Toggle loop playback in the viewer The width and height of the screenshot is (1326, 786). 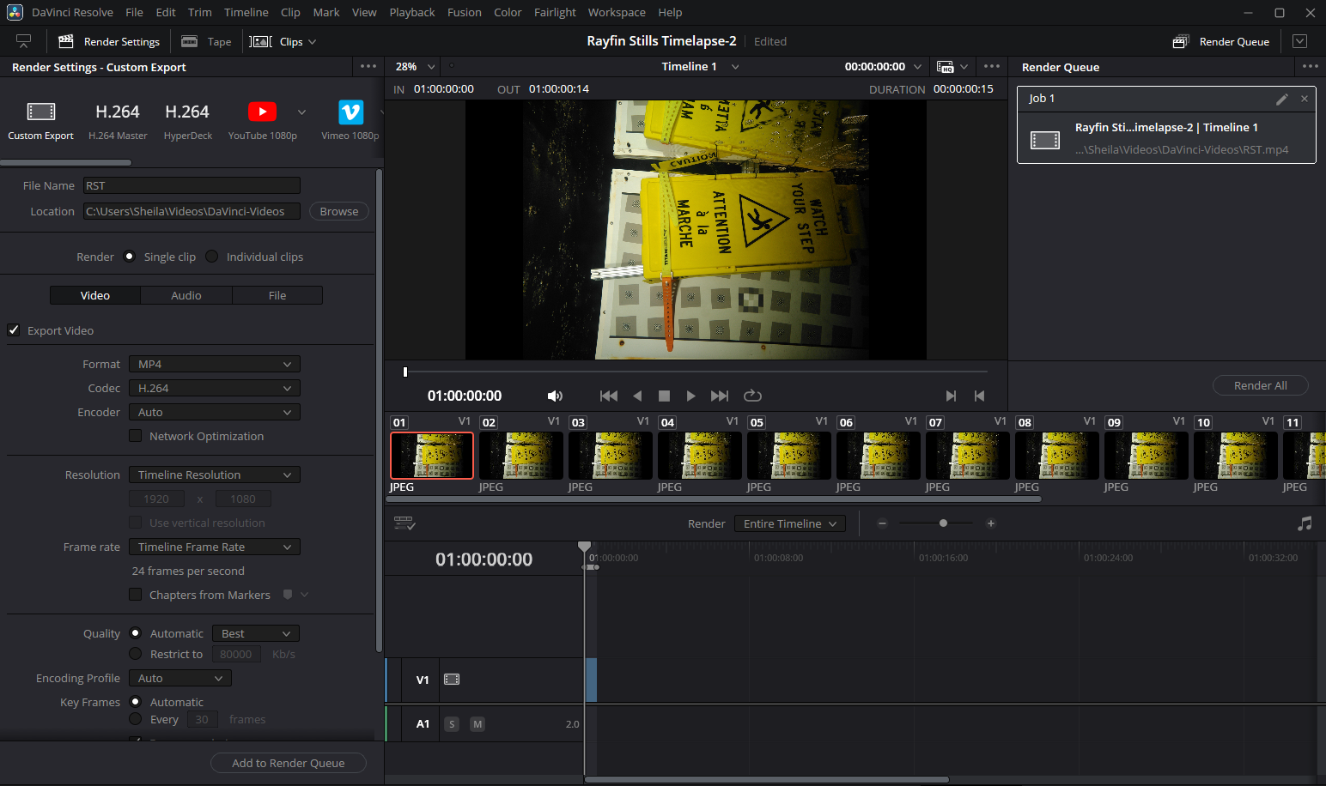752,396
